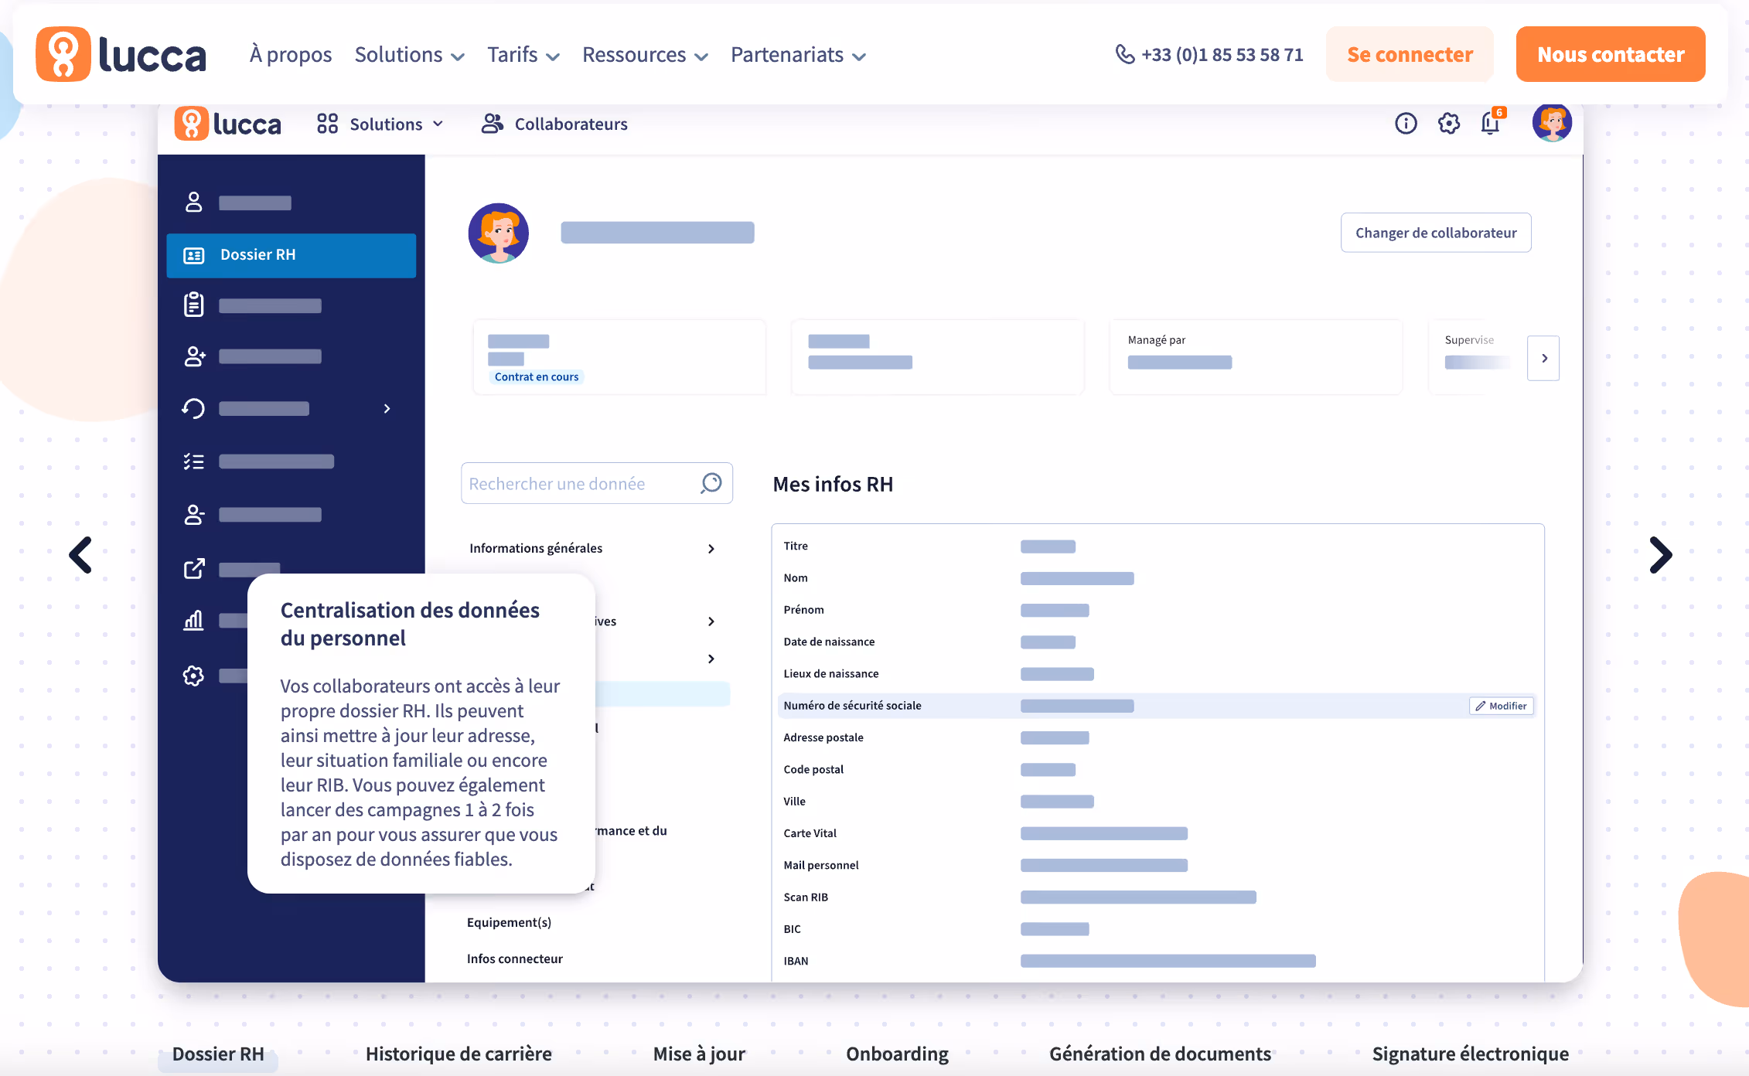Click the Se connecter button
This screenshot has width=1749, height=1076.
tap(1410, 54)
